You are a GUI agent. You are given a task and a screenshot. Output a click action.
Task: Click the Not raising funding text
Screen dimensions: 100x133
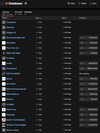pos(84,74)
